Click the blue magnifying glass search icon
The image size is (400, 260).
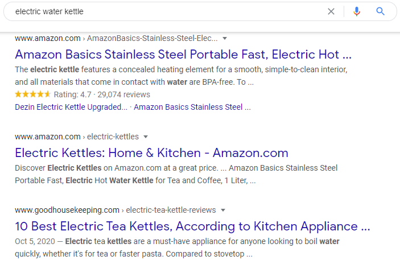click(380, 11)
